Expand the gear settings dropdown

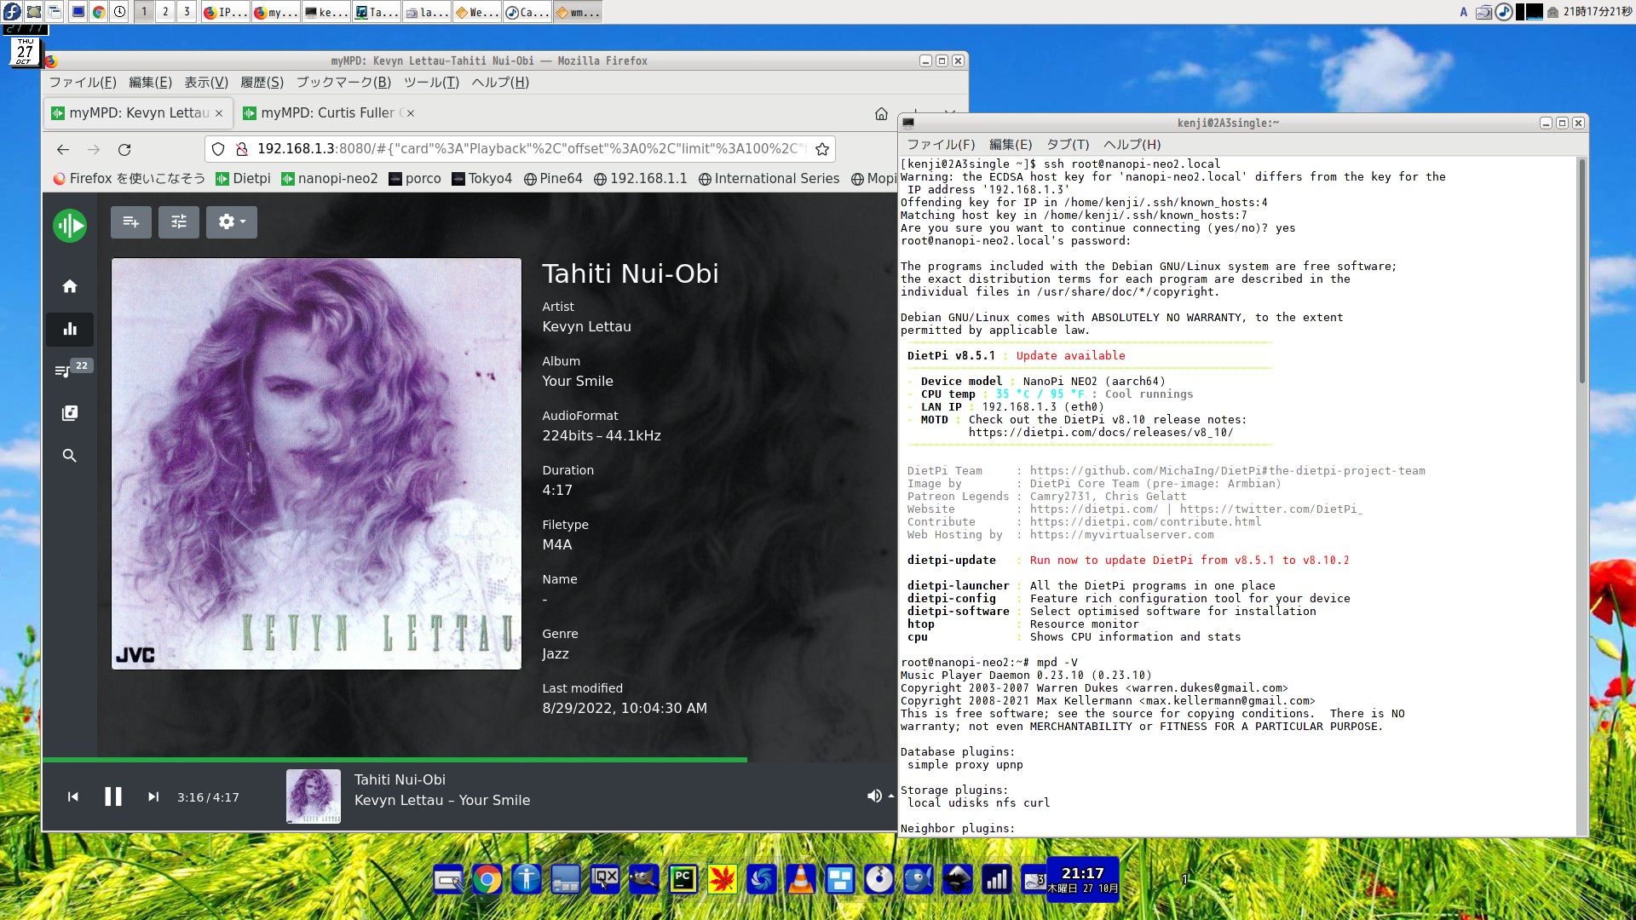(x=231, y=222)
